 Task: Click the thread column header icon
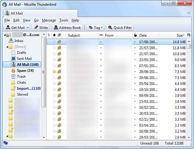click(49, 35)
